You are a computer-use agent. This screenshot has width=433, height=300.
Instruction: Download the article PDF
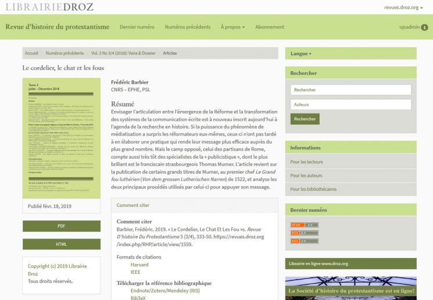(x=61, y=226)
